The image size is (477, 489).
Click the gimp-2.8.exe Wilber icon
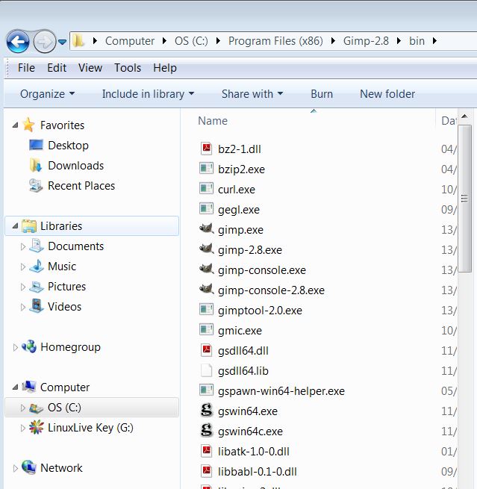[206, 249]
